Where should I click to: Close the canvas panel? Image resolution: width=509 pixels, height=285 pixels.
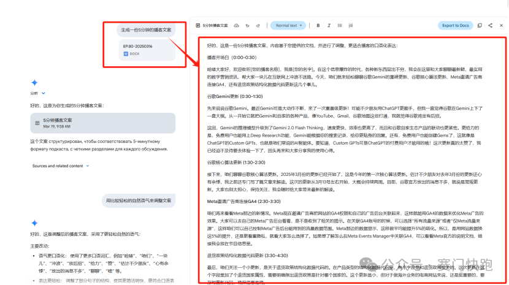[x=501, y=25]
